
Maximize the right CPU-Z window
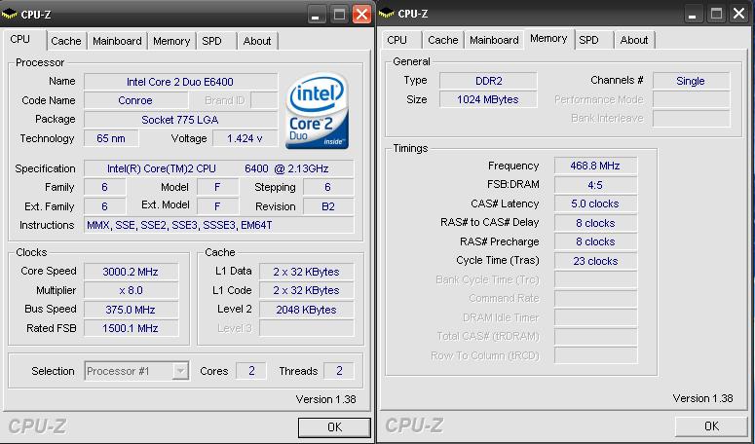[716, 14]
